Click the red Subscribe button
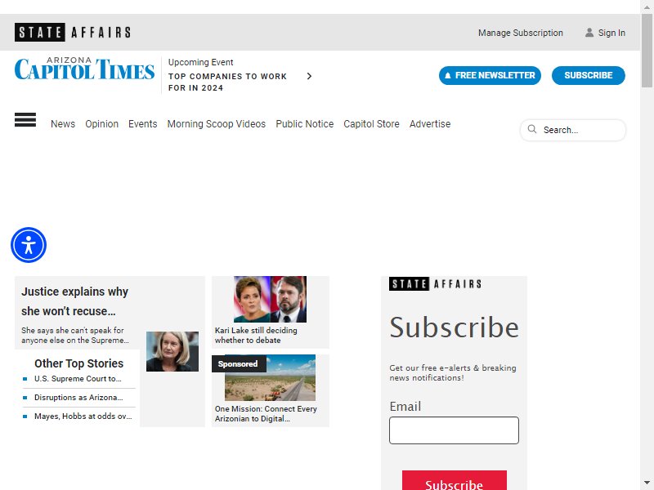654x490 pixels. 455,481
